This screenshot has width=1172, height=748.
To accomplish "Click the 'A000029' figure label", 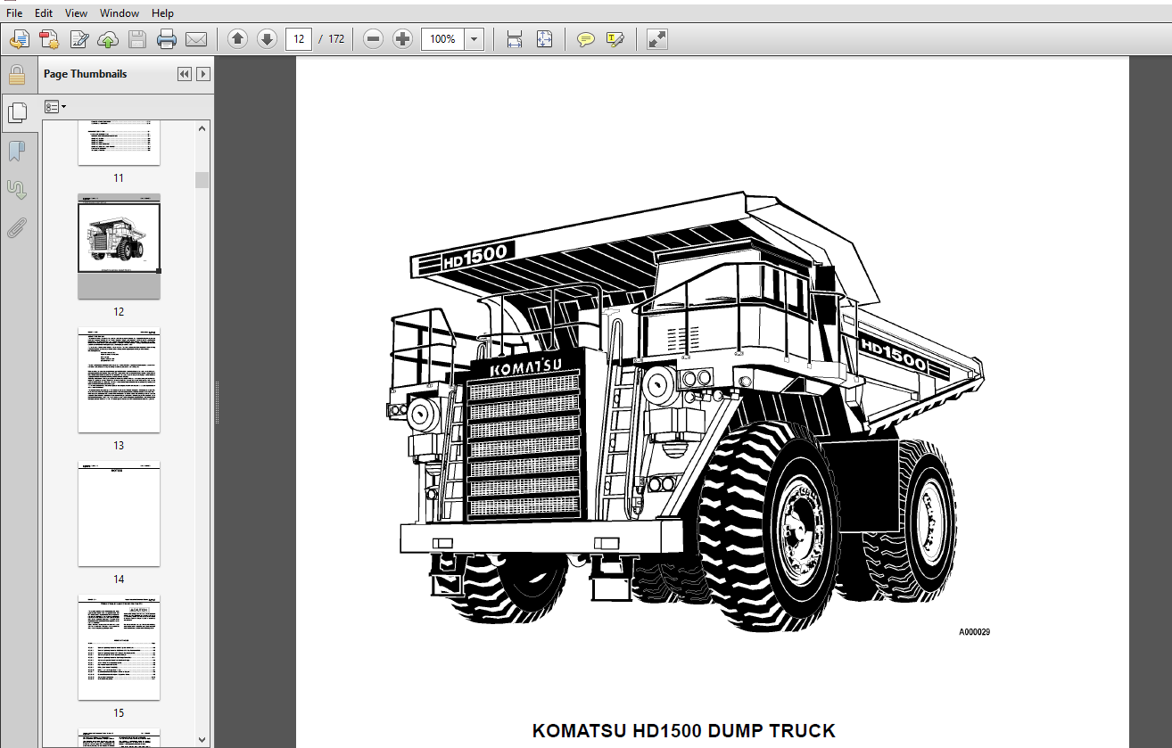I will (974, 632).
